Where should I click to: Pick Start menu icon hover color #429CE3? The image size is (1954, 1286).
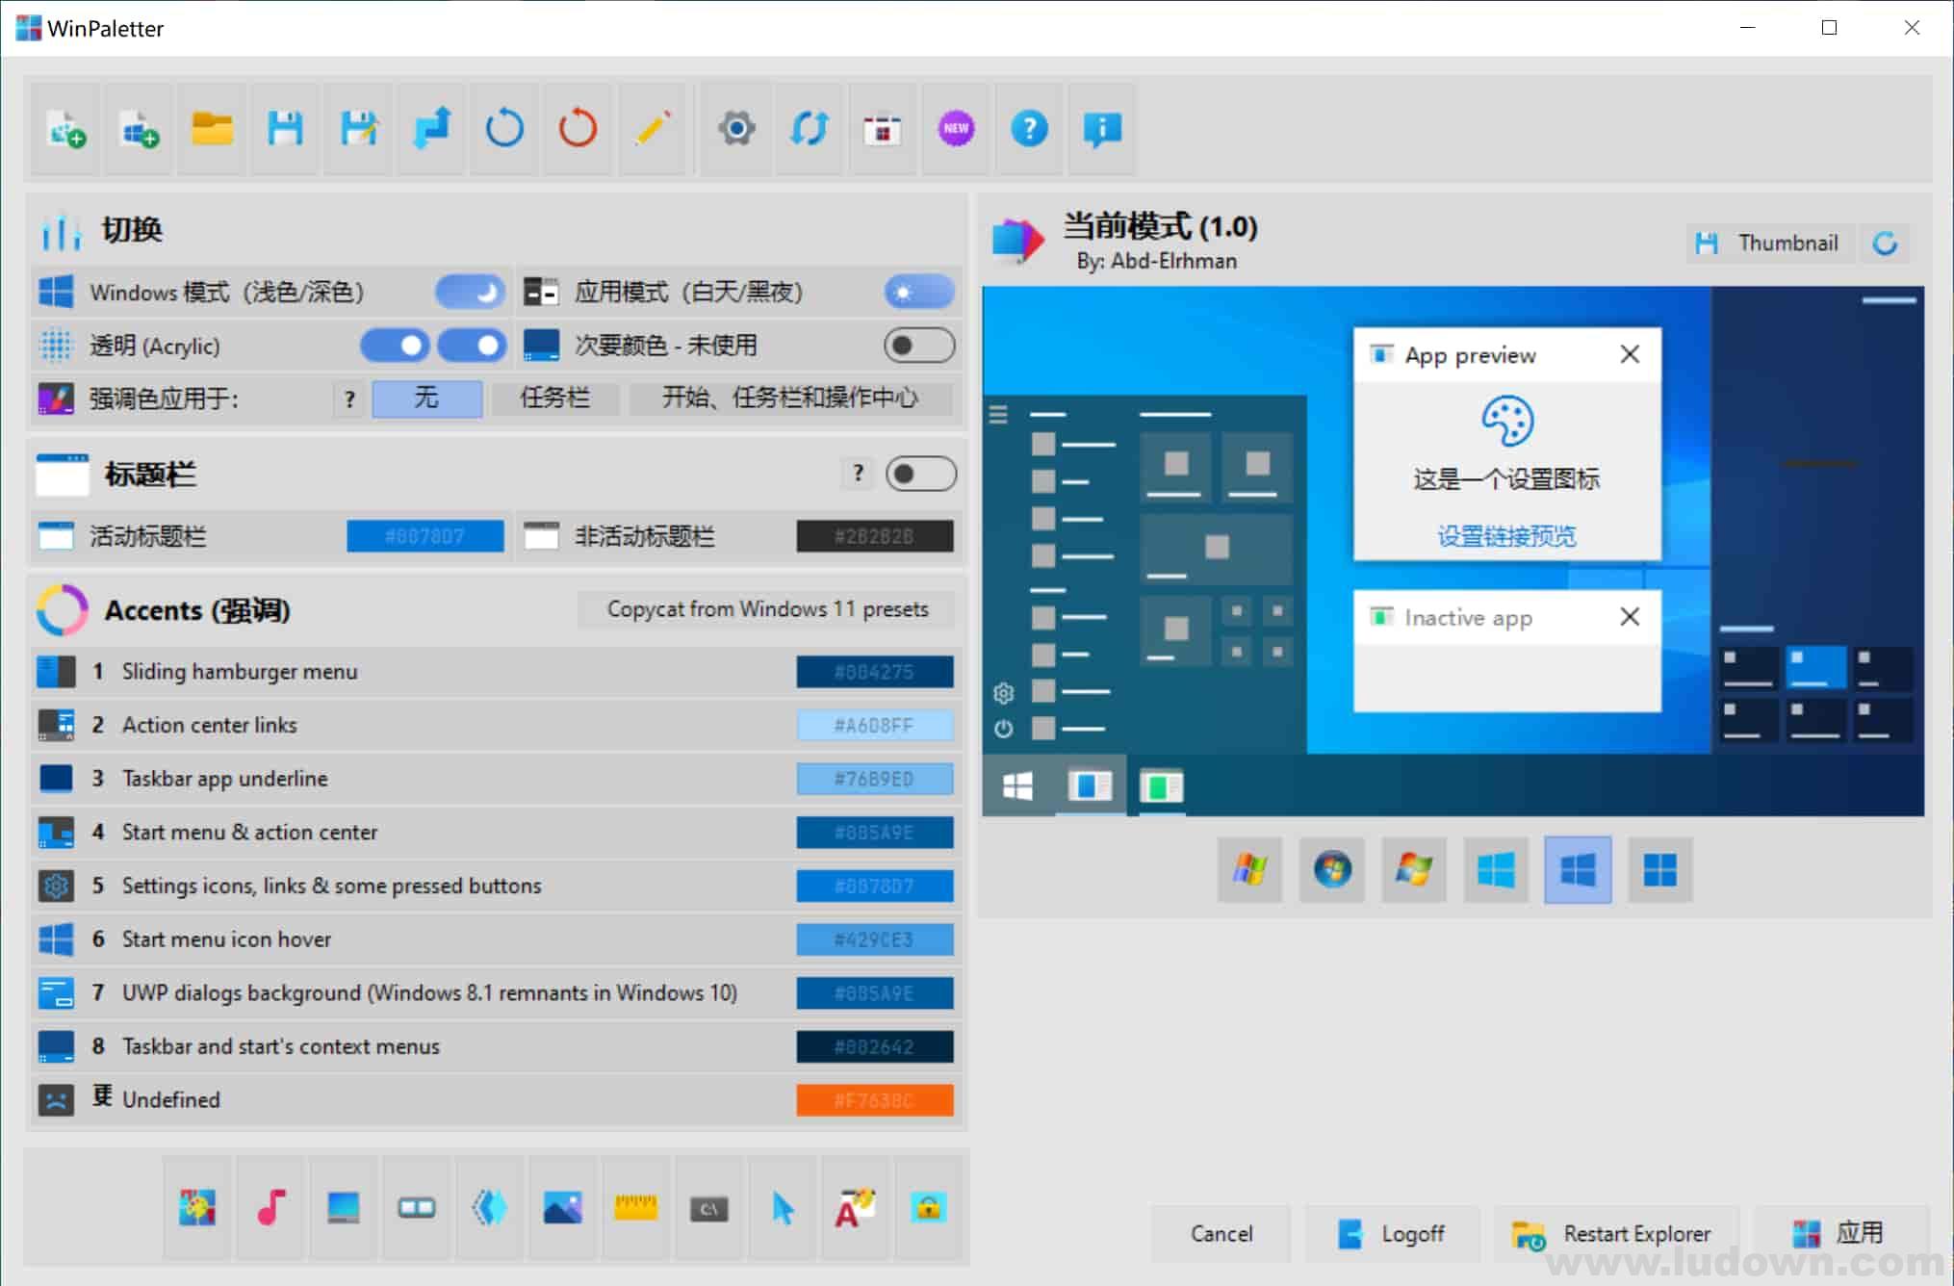875,939
